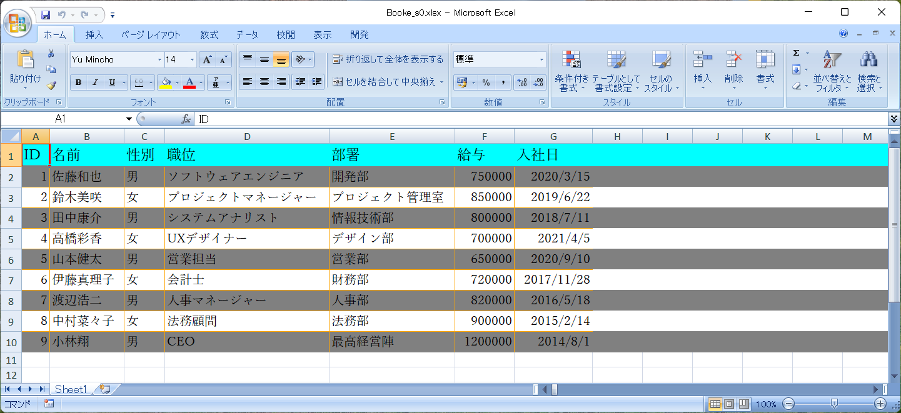Image resolution: width=901 pixels, height=413 pixels.
Task: Switch to the 数式 tab
Action: (x=209, y=35)
